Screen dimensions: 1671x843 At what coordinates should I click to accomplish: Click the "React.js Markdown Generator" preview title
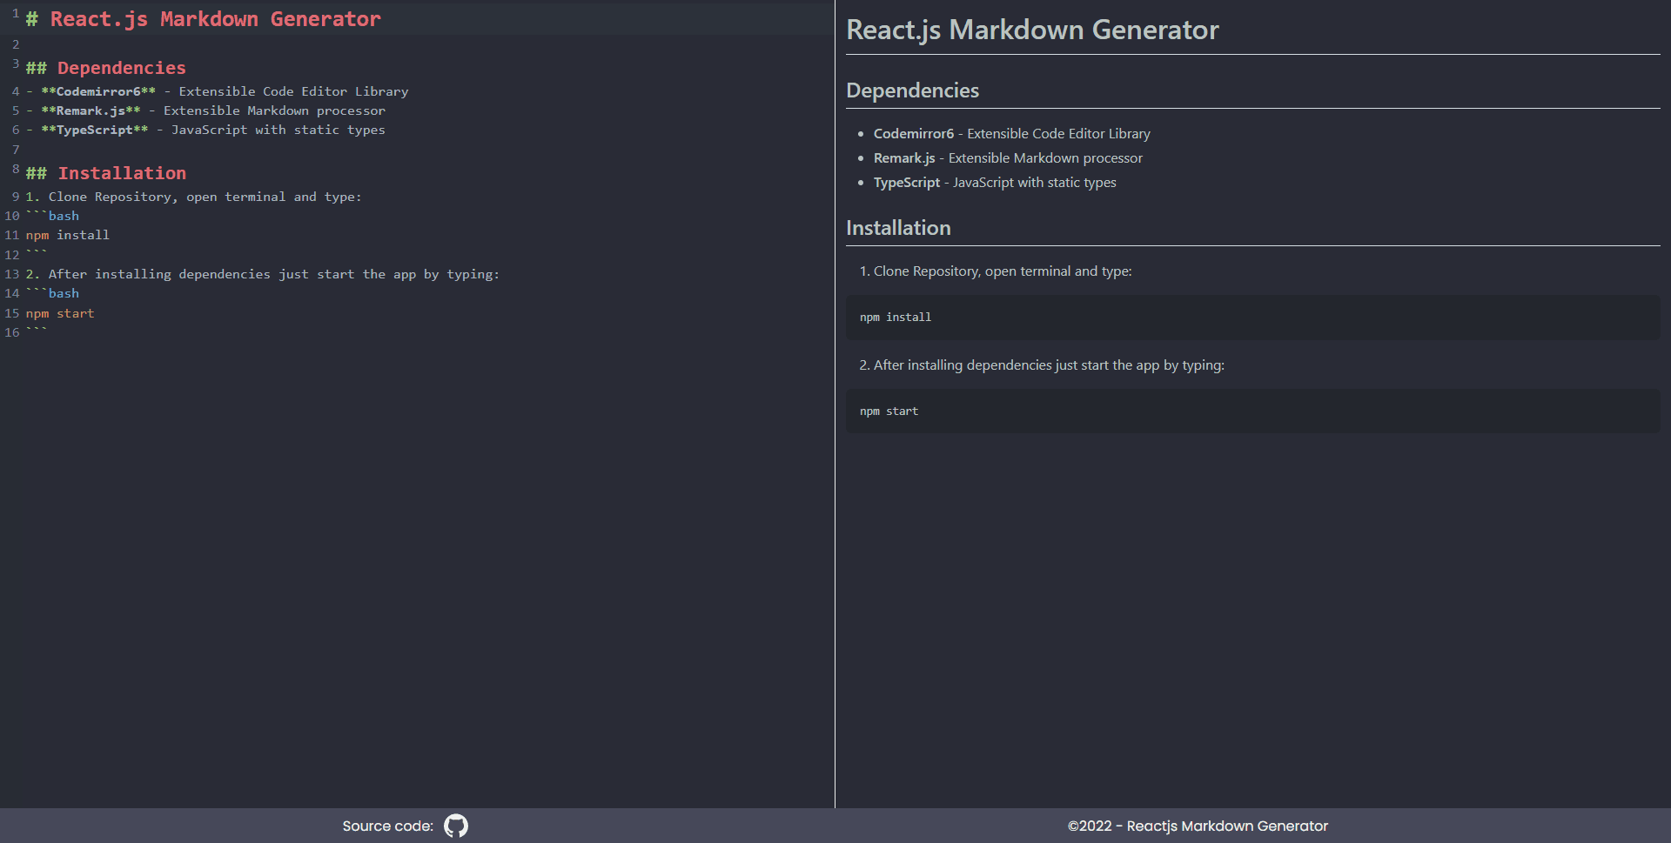[x=1031, y=30]
